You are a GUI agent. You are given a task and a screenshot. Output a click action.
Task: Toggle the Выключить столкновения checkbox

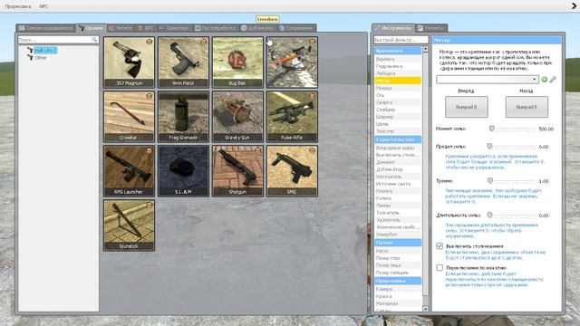click(x=440, y=246)
